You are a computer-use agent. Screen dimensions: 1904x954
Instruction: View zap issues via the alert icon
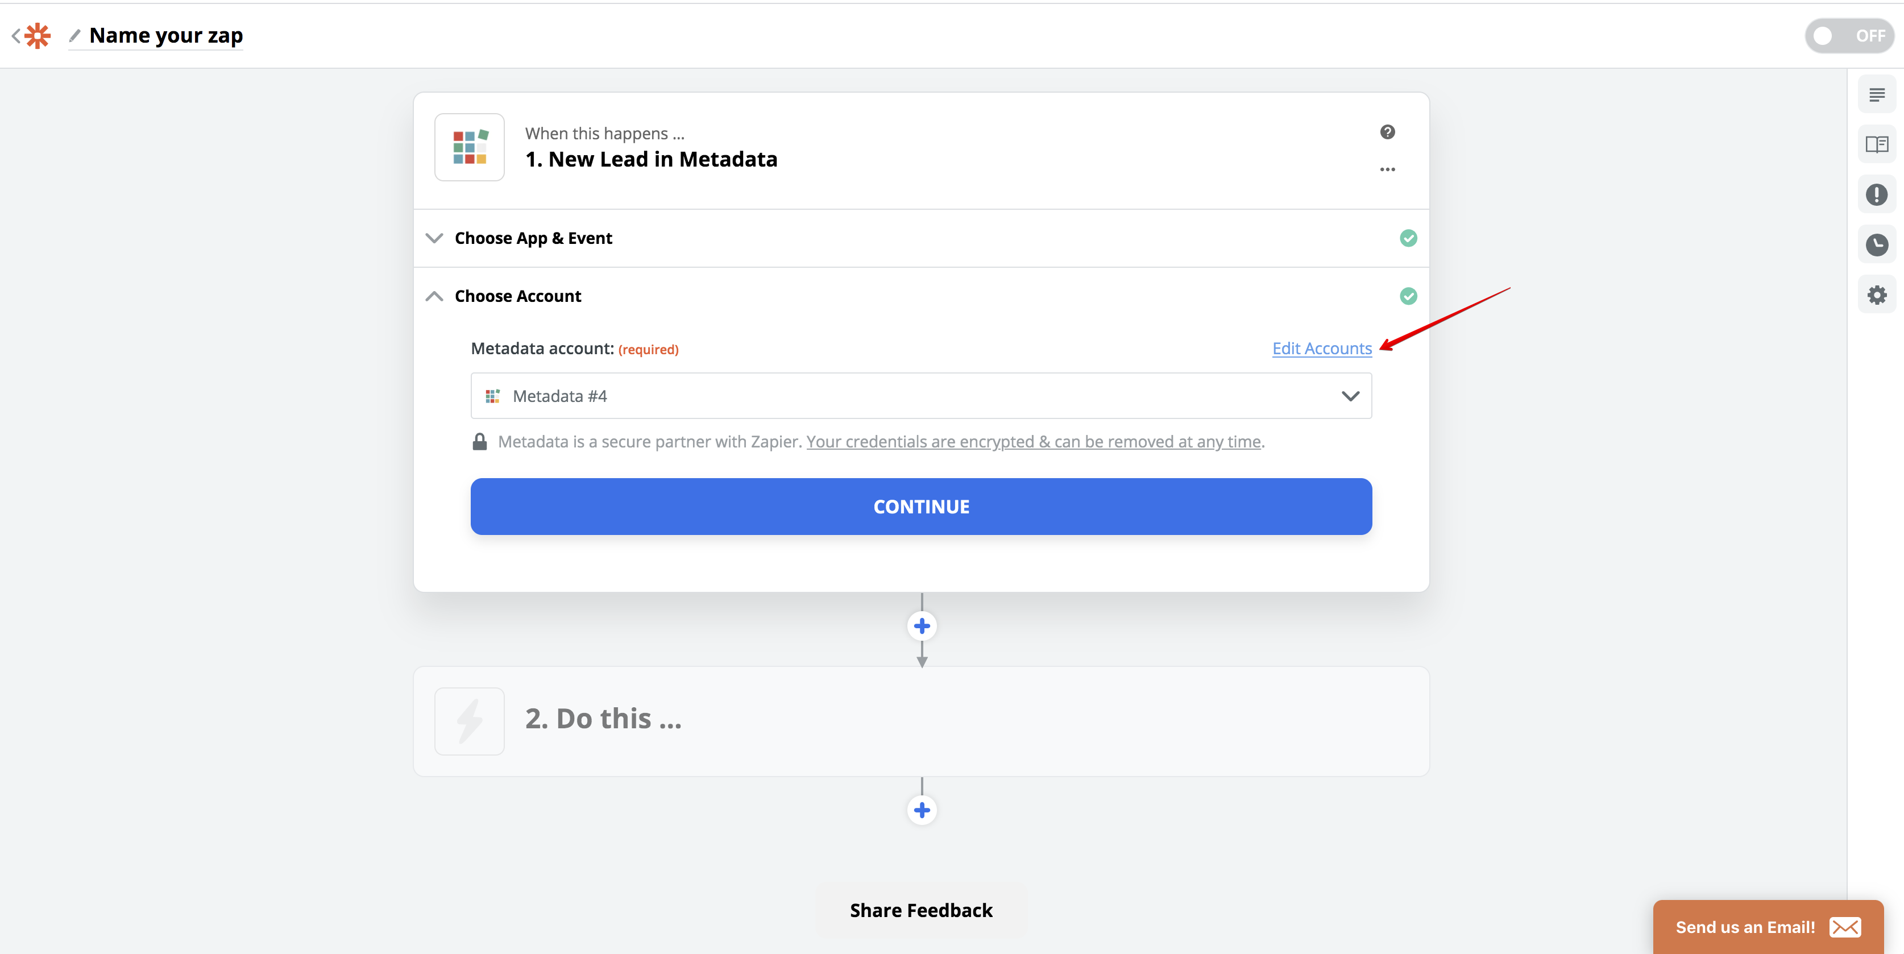[x=1877, y=194]
